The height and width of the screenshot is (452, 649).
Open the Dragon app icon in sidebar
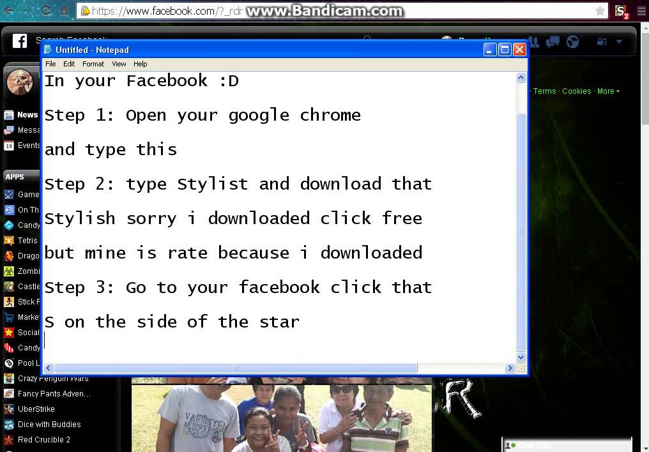point(9,256)
